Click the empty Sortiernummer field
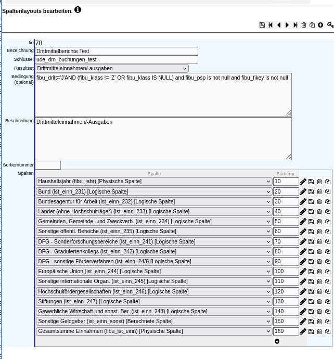The height and width of the screenshot is (359, 334). tap(48, 165)
